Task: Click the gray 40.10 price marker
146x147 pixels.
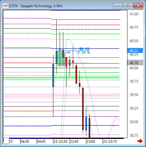Action: (135, 63)
